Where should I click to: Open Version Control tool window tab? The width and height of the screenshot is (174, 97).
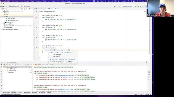coord(6,92)
